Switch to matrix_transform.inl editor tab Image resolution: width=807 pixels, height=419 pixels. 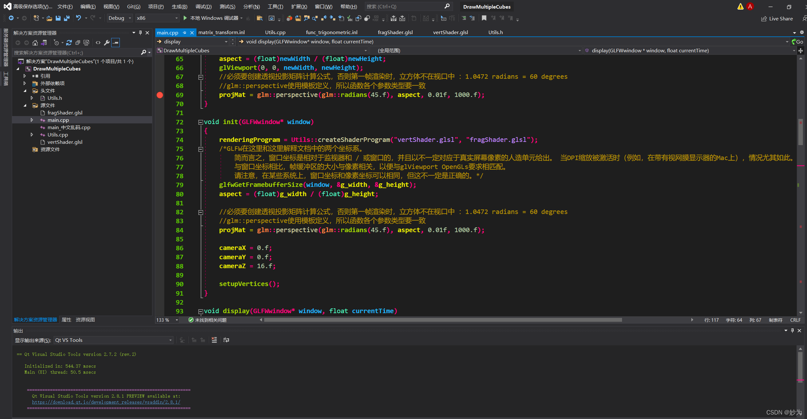(x=221, y=33)
